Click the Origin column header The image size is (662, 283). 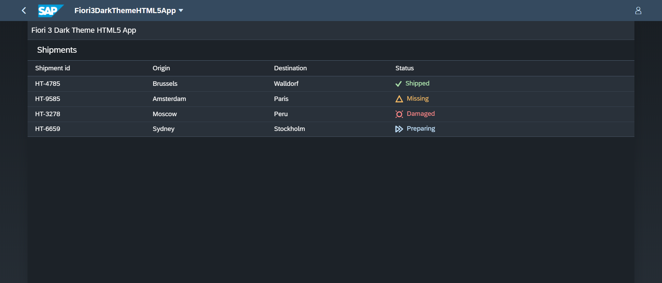[161, 68]
